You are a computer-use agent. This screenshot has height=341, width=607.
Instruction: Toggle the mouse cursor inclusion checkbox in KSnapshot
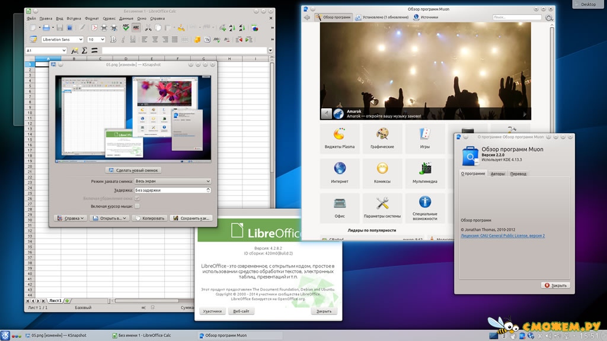(x=137, y=206)
